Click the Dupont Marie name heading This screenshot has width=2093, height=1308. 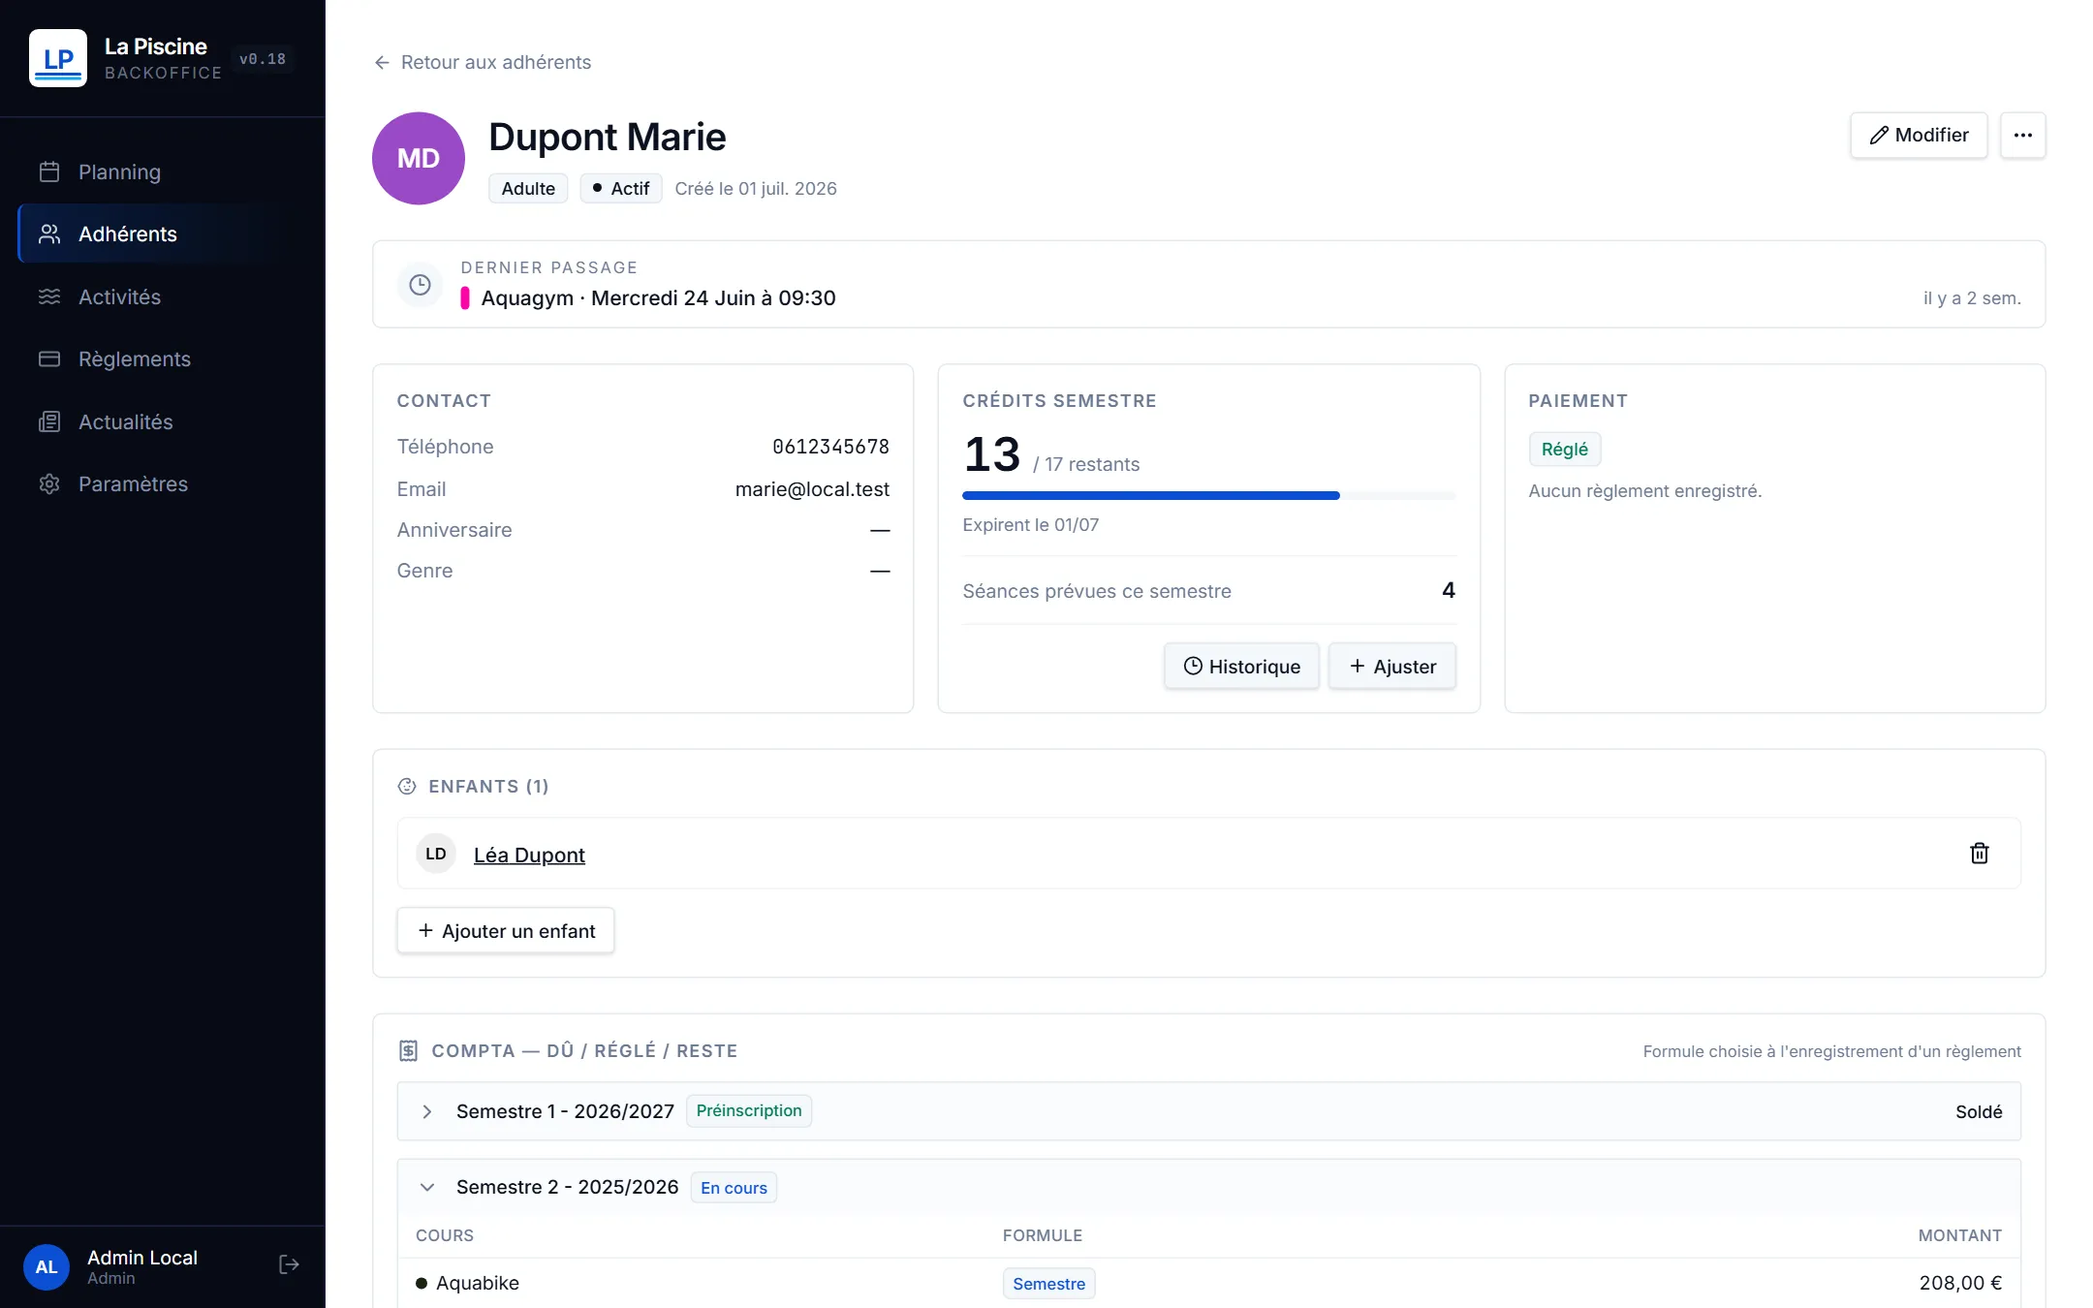point(608,137)
